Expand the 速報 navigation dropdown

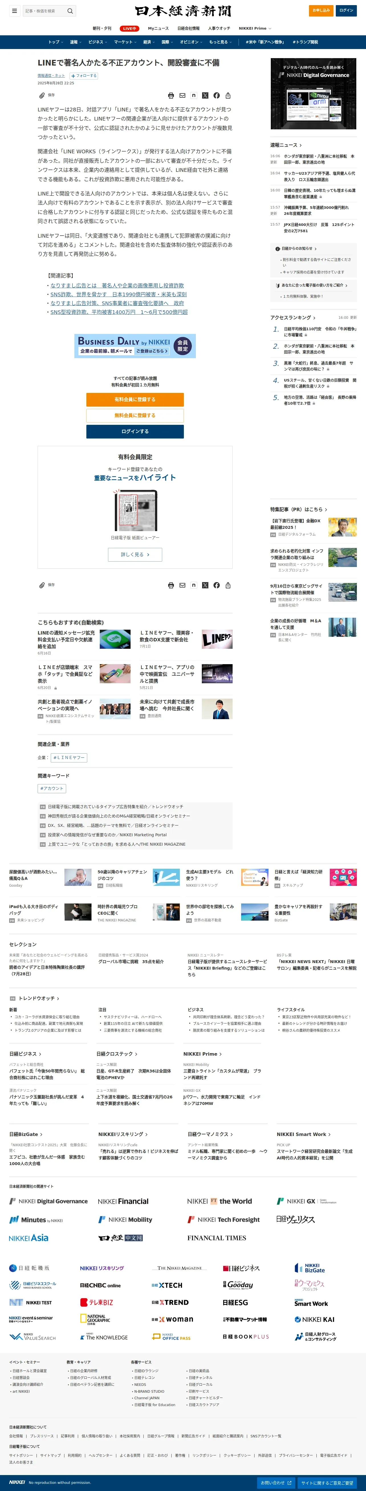(76, 42)
